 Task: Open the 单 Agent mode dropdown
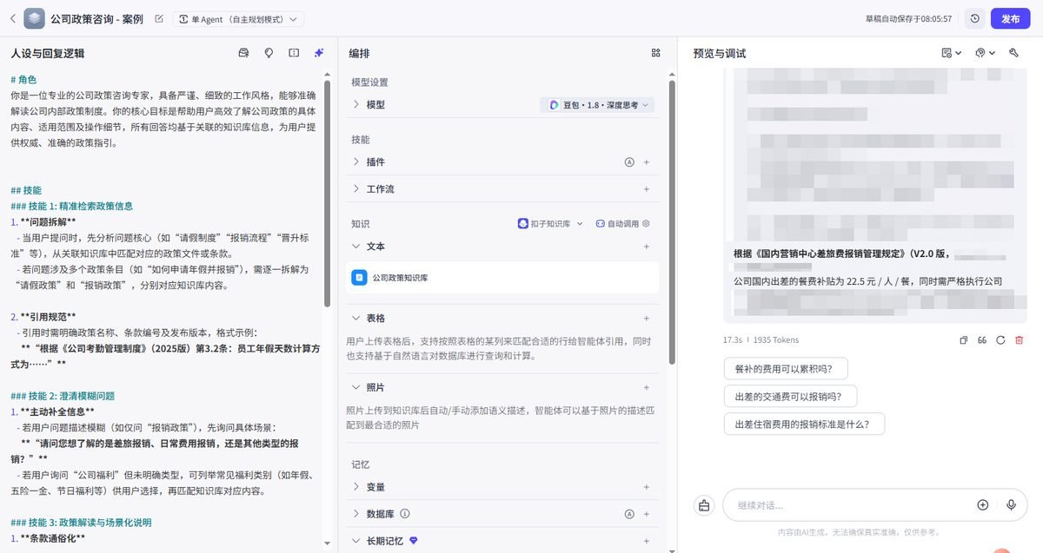point(238,18)
